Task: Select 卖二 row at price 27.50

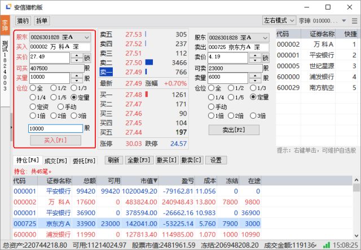Action: coord(143,62)
